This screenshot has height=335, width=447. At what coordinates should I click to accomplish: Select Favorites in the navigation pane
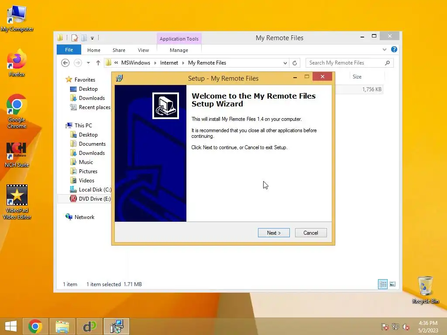pos(85,80)
